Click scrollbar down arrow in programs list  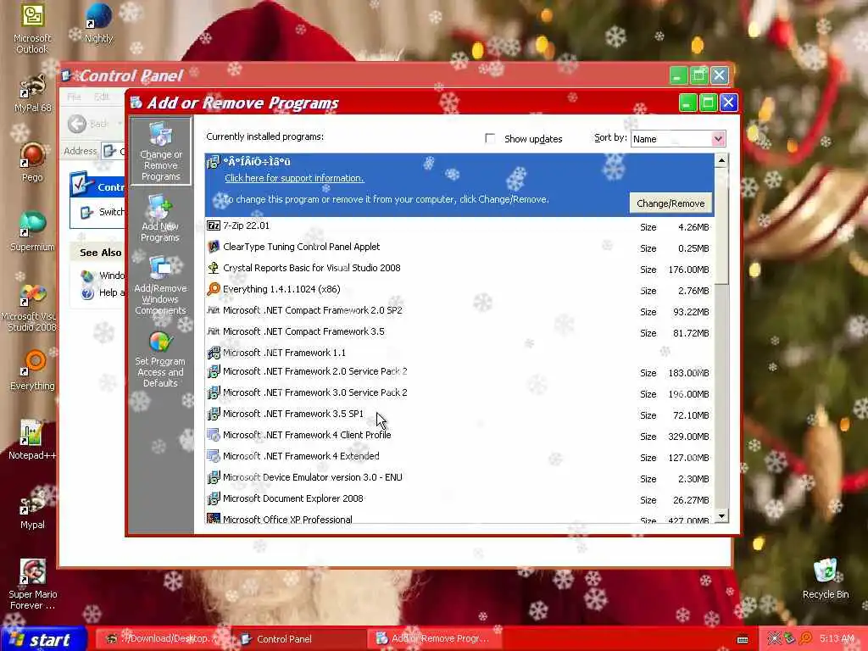point(721,516)
